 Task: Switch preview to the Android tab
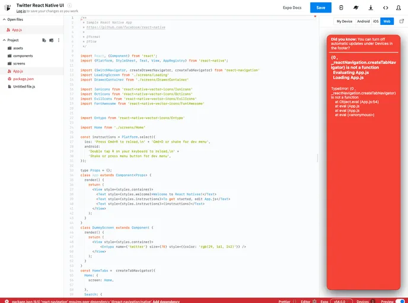[x=363, y=21]
